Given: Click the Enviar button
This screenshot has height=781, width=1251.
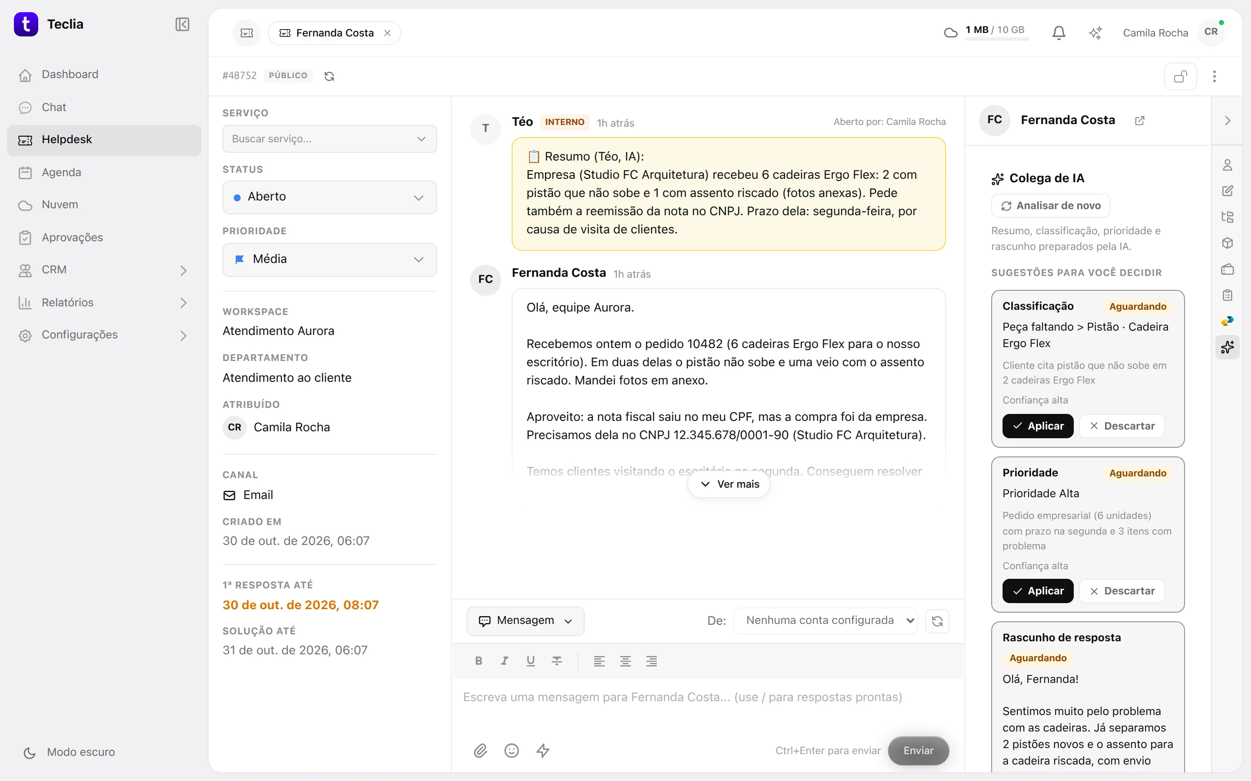Looking at the screenshot, I should pos(918,751).
